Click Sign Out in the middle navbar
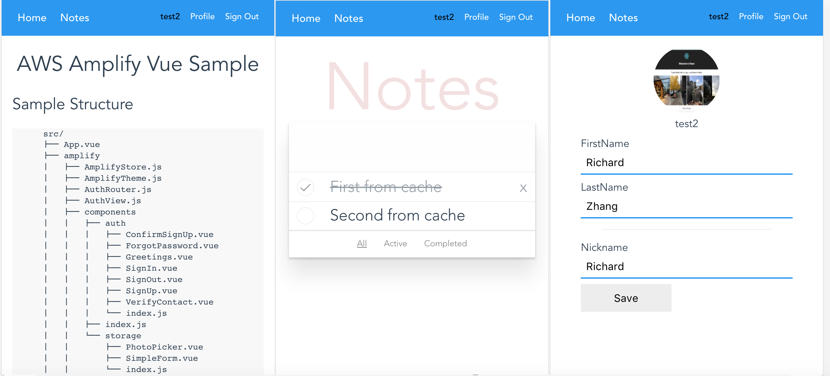 coord(516,17)
